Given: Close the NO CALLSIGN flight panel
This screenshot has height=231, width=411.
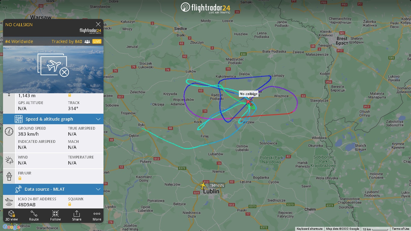Looking at the screenshot, I should click(98, 24).
